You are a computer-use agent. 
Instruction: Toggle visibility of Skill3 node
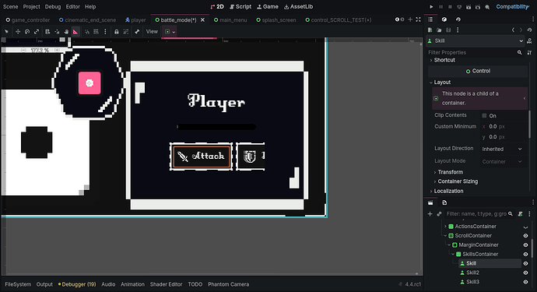click(x=525, y=282)
